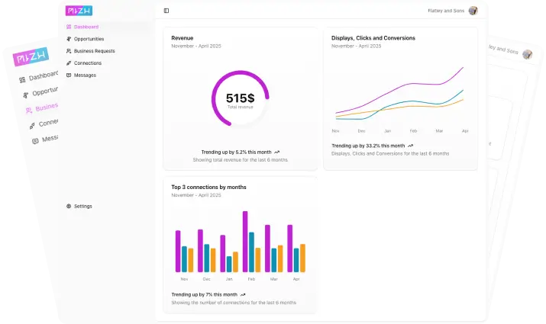This screenshot has width=546, height=324.
Task: Click the Flatley and Sons account name
Action: click(x=446, y=11)
